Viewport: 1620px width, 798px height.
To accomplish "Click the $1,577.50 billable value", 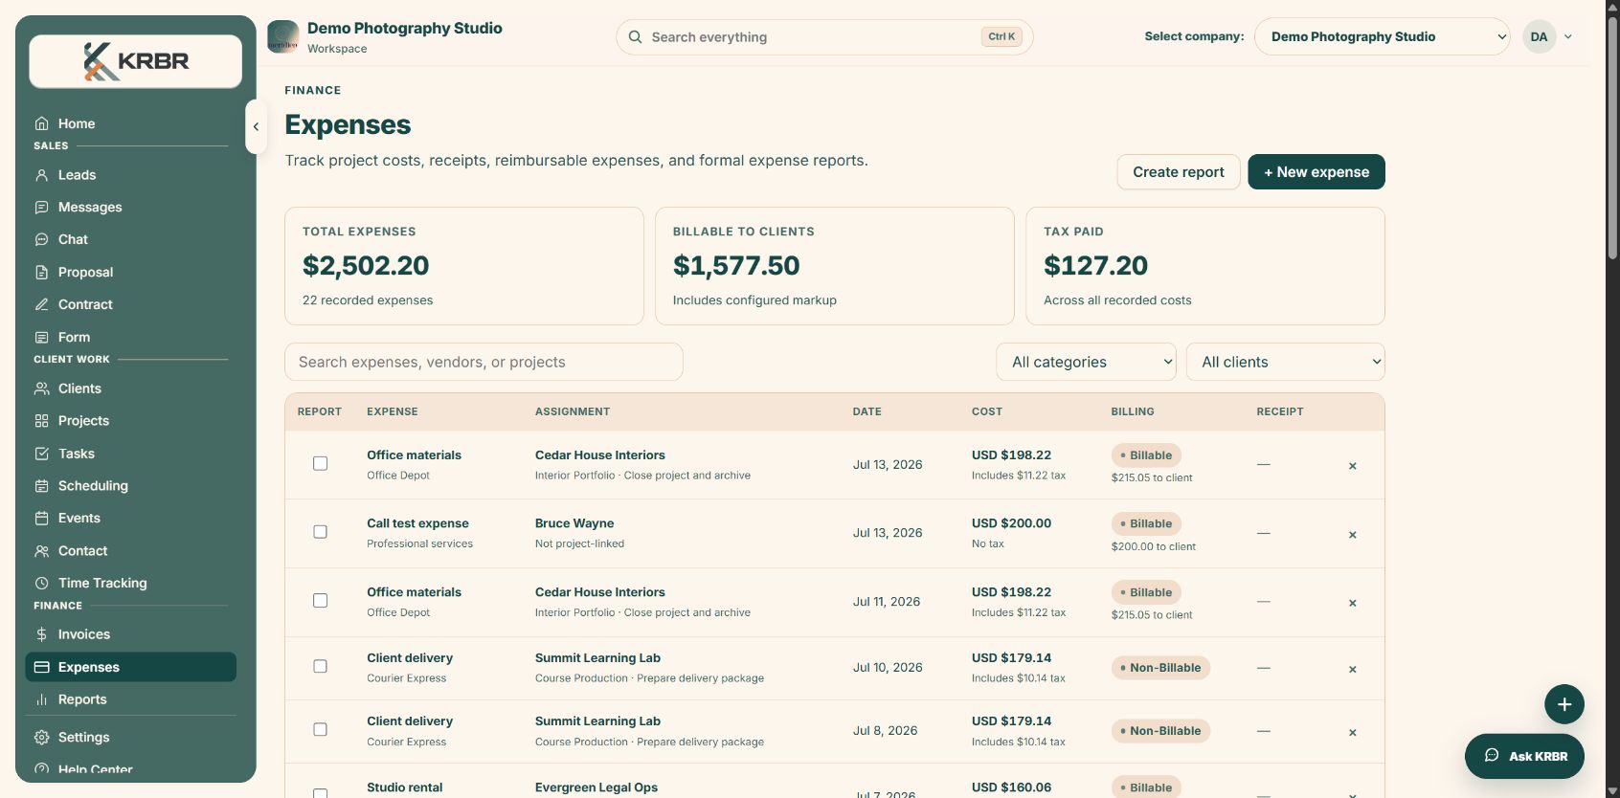I will [x=736, y=265].
